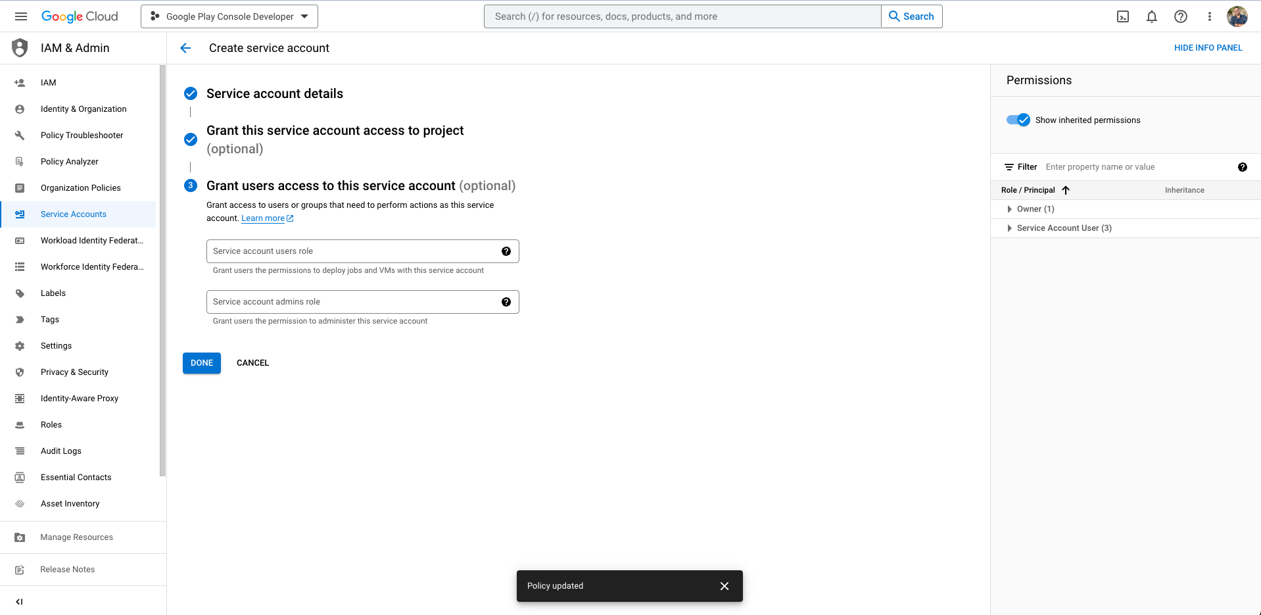Click the Google Cloud logo

coord(80,16)
